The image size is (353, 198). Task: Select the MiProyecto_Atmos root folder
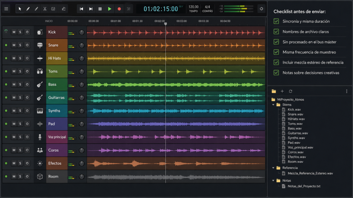[290, 99]
